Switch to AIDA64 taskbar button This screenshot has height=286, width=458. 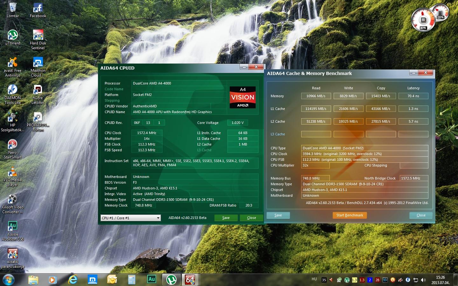point(190,280)
